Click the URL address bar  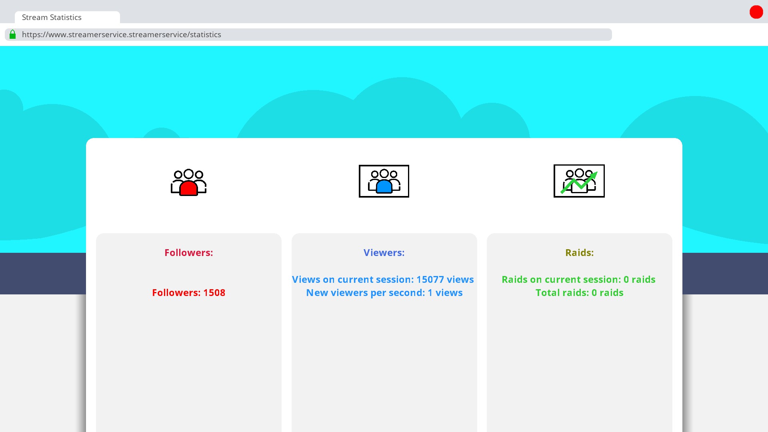pos(308,34)
